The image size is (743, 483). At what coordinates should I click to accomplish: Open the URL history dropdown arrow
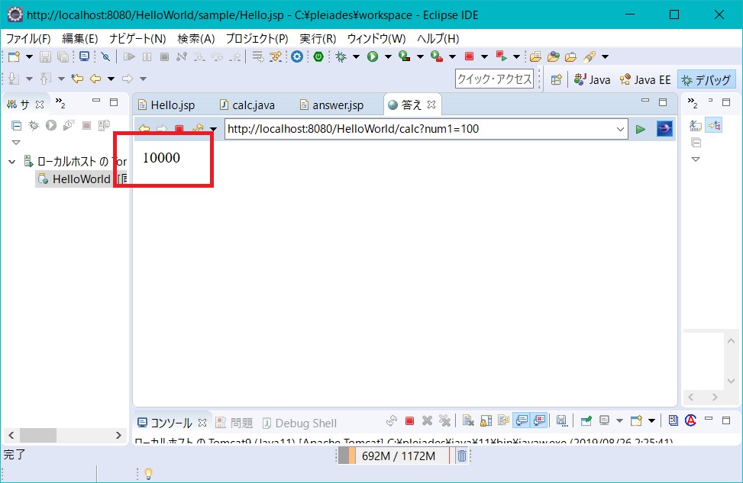(620, 129)
